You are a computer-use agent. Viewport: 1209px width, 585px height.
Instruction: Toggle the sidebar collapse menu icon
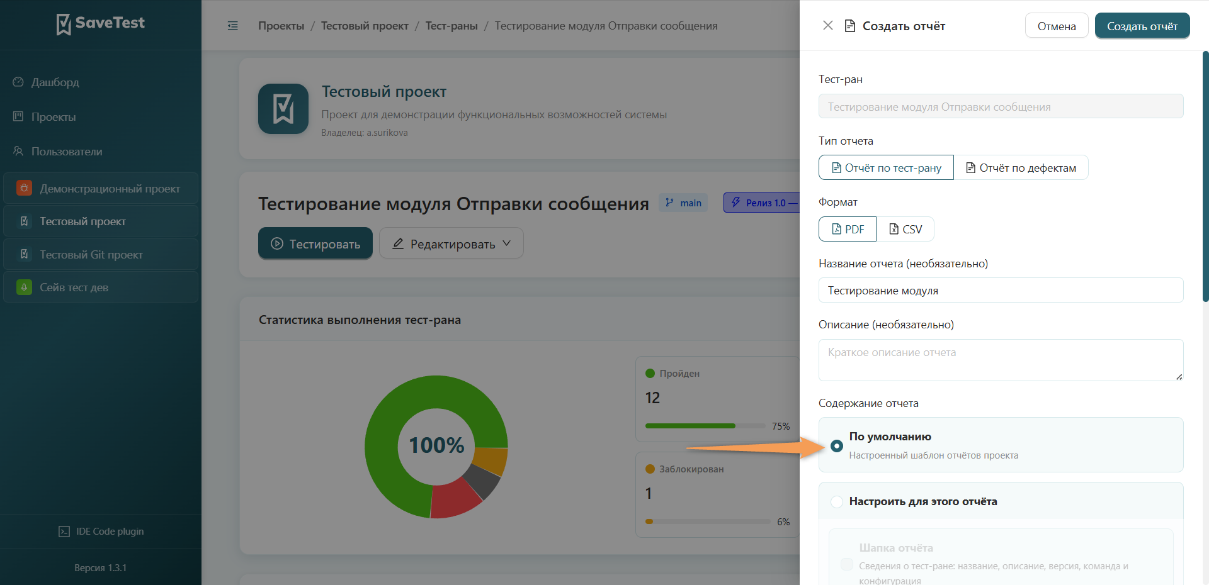tap(232, 26)
